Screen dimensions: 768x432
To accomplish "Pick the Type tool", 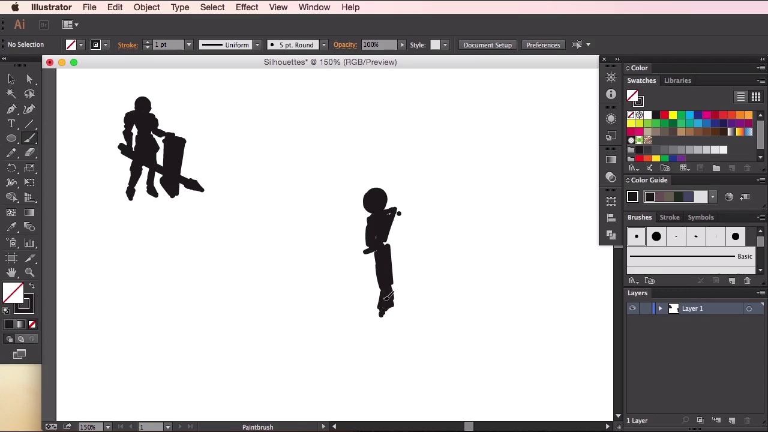I will 11,124.
